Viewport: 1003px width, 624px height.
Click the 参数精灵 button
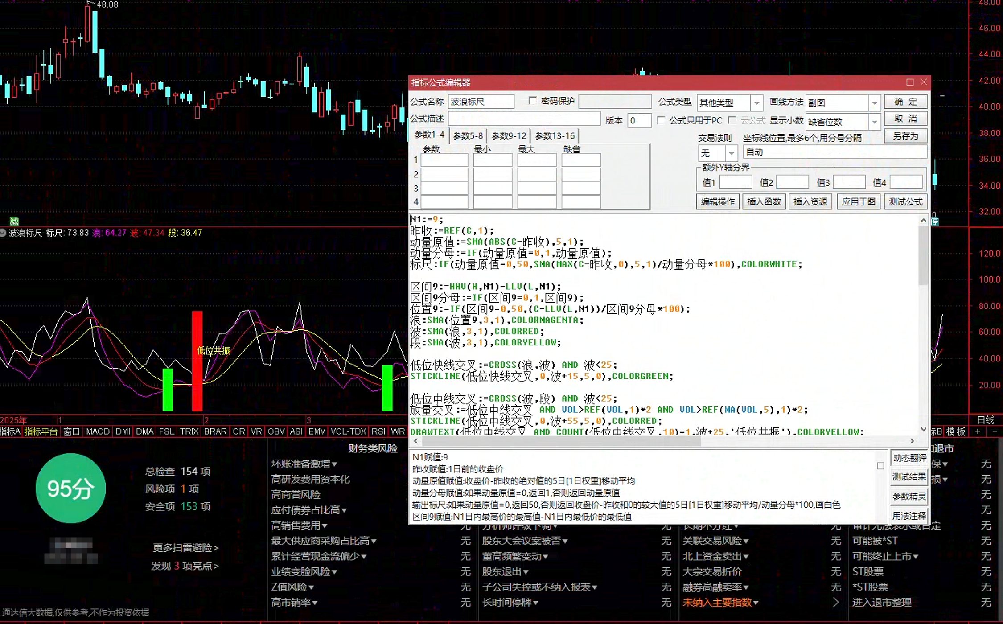click(910, 497)
